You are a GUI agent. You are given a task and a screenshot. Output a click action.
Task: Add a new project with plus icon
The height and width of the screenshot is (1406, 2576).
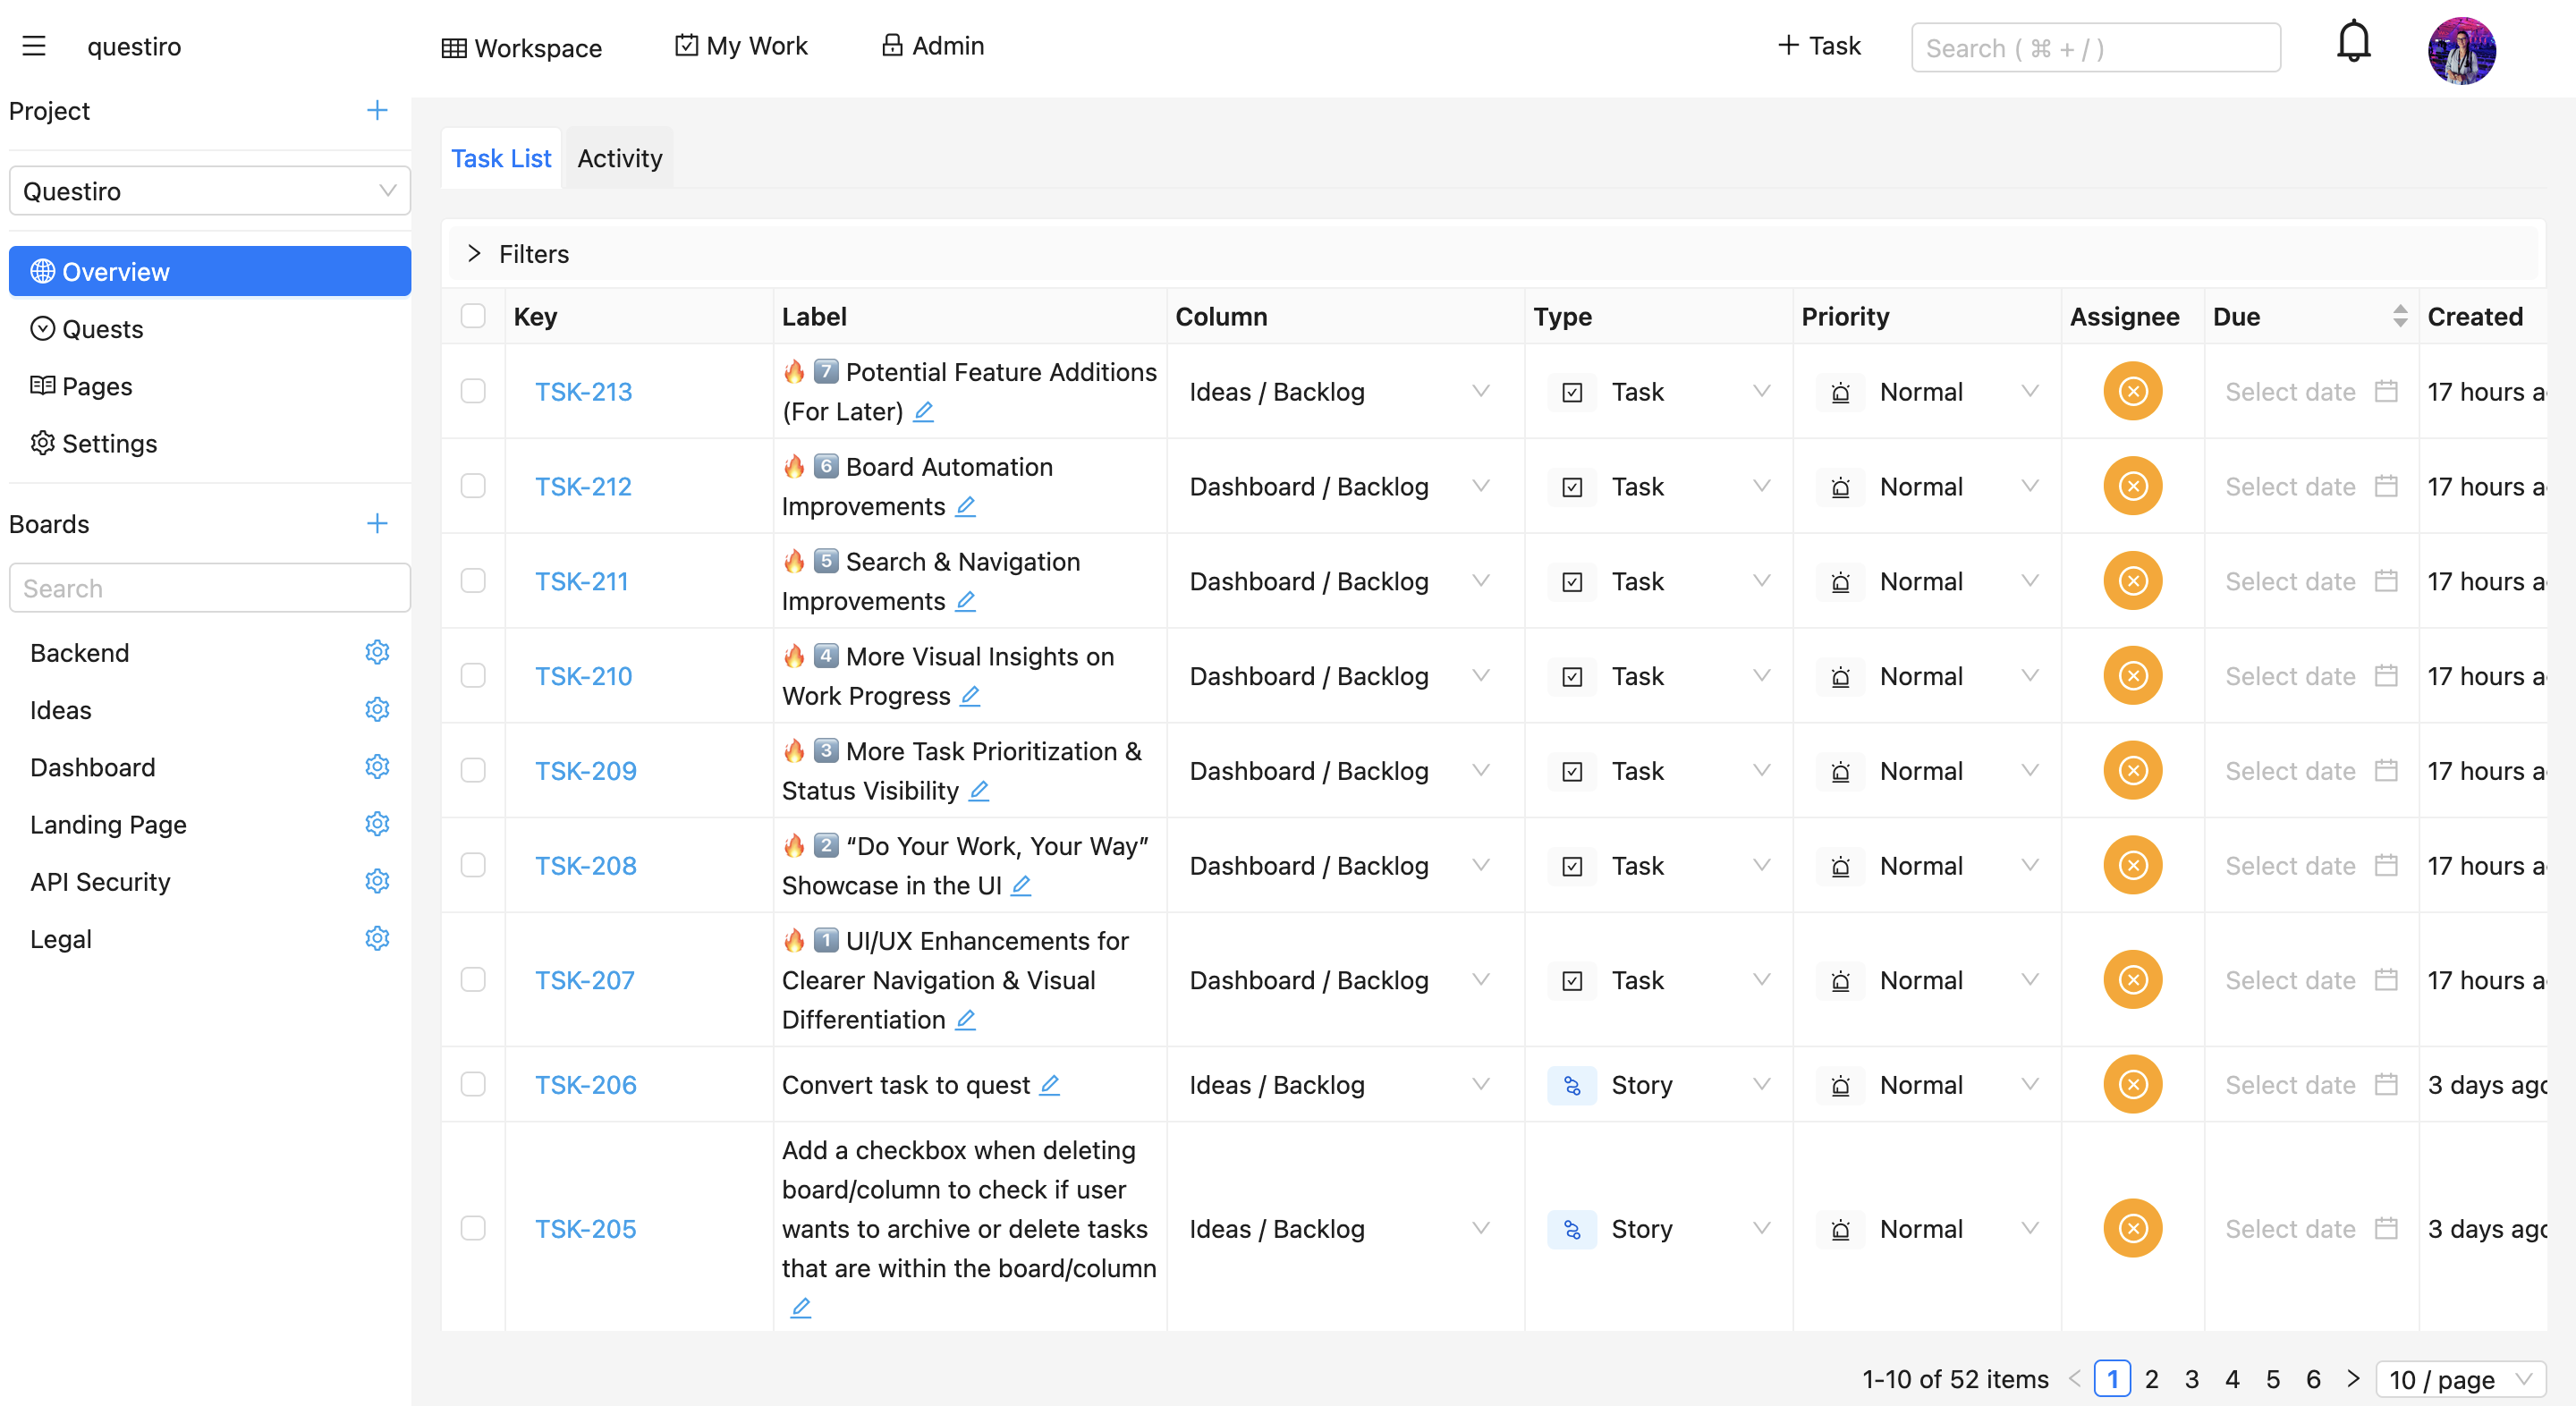pyautogui.click(x=377, y=110)
